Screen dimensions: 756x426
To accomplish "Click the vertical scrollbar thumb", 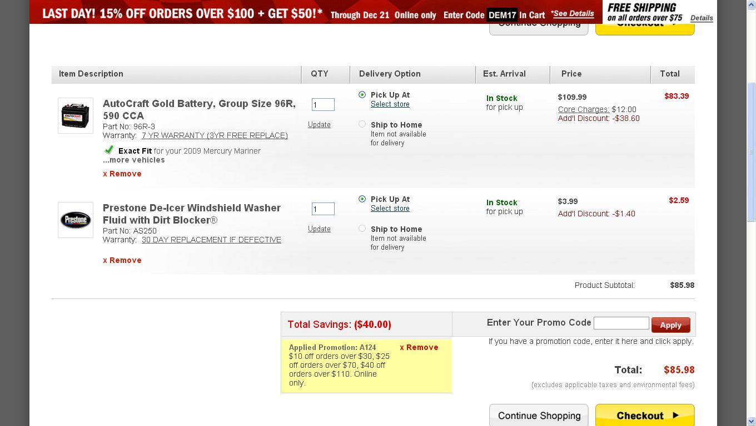I will tap(751, 151).
